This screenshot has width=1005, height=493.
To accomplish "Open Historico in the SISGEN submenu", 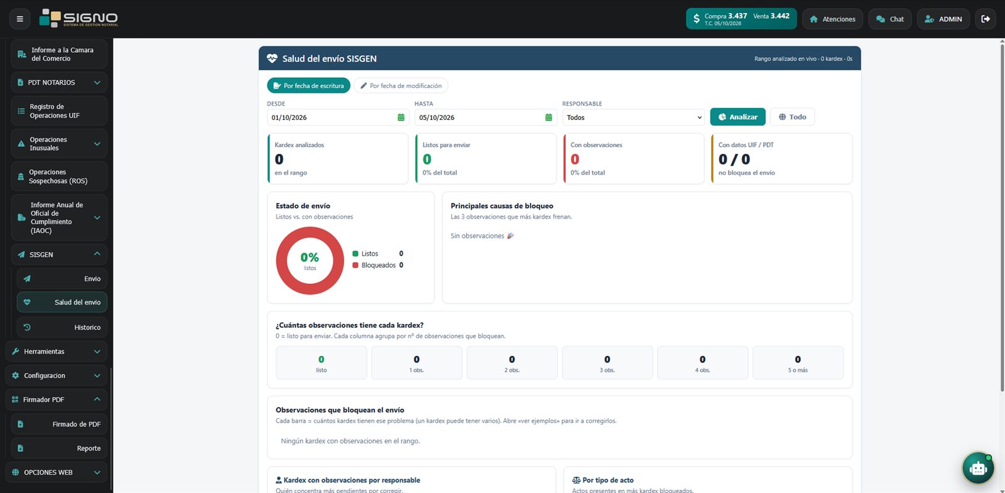I will point(62,327).
